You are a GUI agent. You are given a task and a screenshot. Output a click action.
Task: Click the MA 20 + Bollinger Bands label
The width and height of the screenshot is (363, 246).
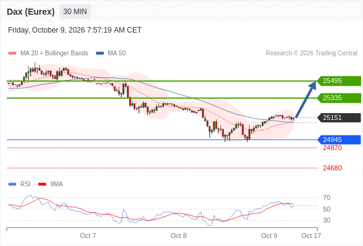point(54,54)
